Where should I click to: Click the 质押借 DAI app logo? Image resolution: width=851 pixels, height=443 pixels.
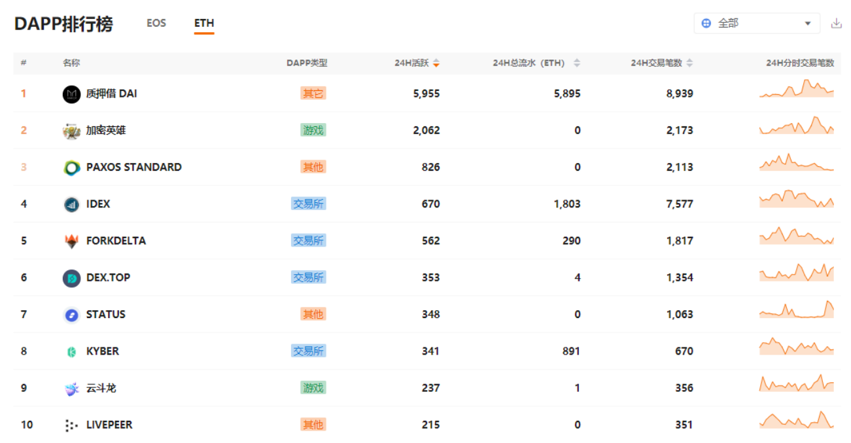coord(71,94)
